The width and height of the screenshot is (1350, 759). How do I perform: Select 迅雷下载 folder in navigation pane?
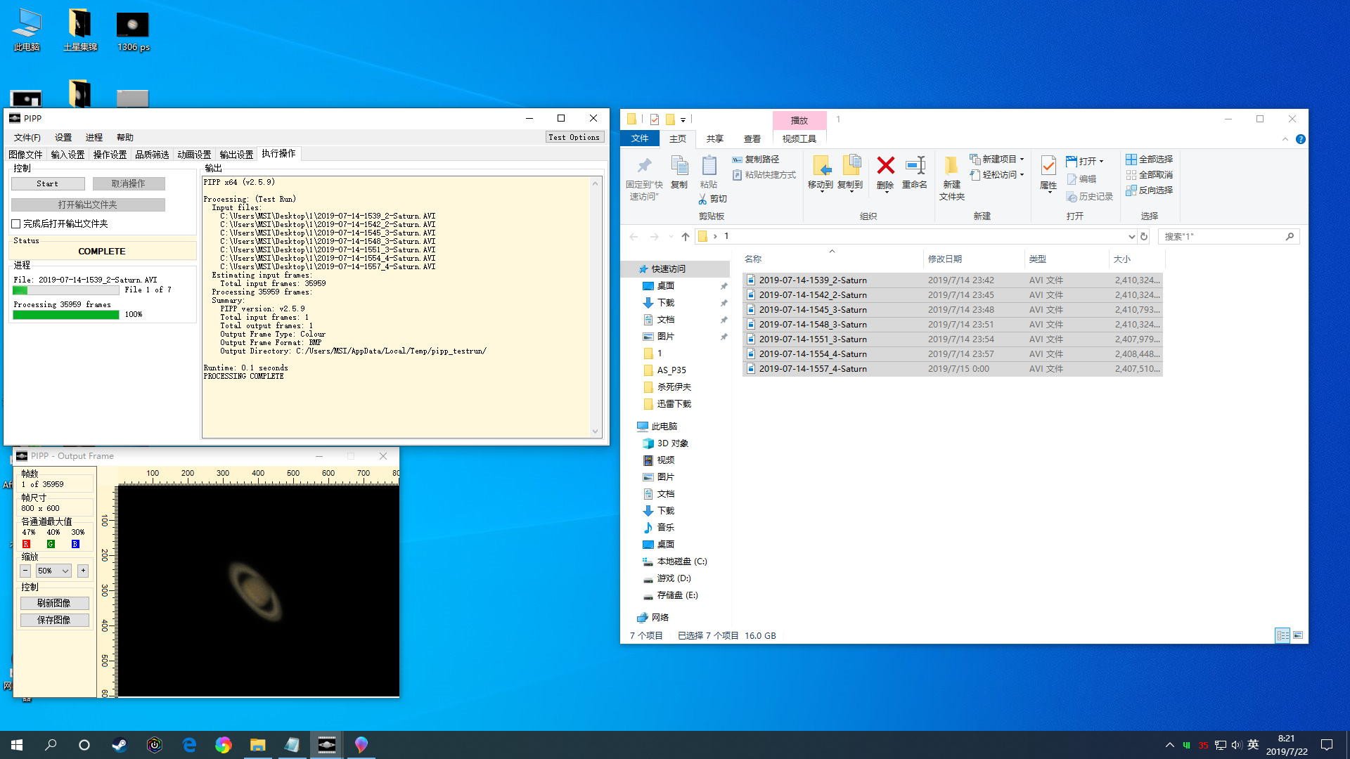pos(674,404)
